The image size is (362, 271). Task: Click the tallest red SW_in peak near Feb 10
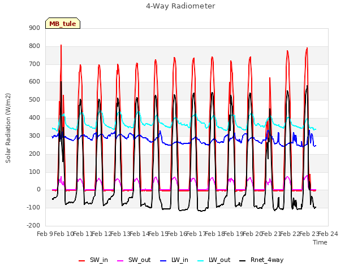coord(61,45)
